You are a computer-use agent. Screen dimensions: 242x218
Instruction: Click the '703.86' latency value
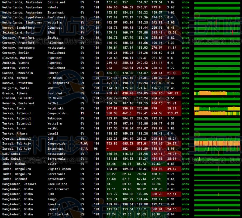[112, 144]
